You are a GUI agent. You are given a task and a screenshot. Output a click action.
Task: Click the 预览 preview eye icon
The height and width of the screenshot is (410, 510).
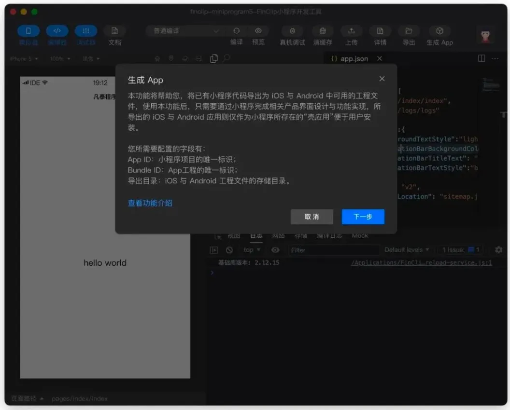click(258, 31)
